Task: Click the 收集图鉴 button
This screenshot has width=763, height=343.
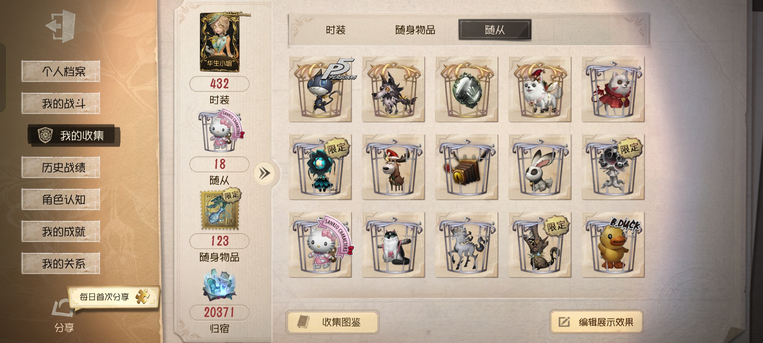Action: [333, 322]
